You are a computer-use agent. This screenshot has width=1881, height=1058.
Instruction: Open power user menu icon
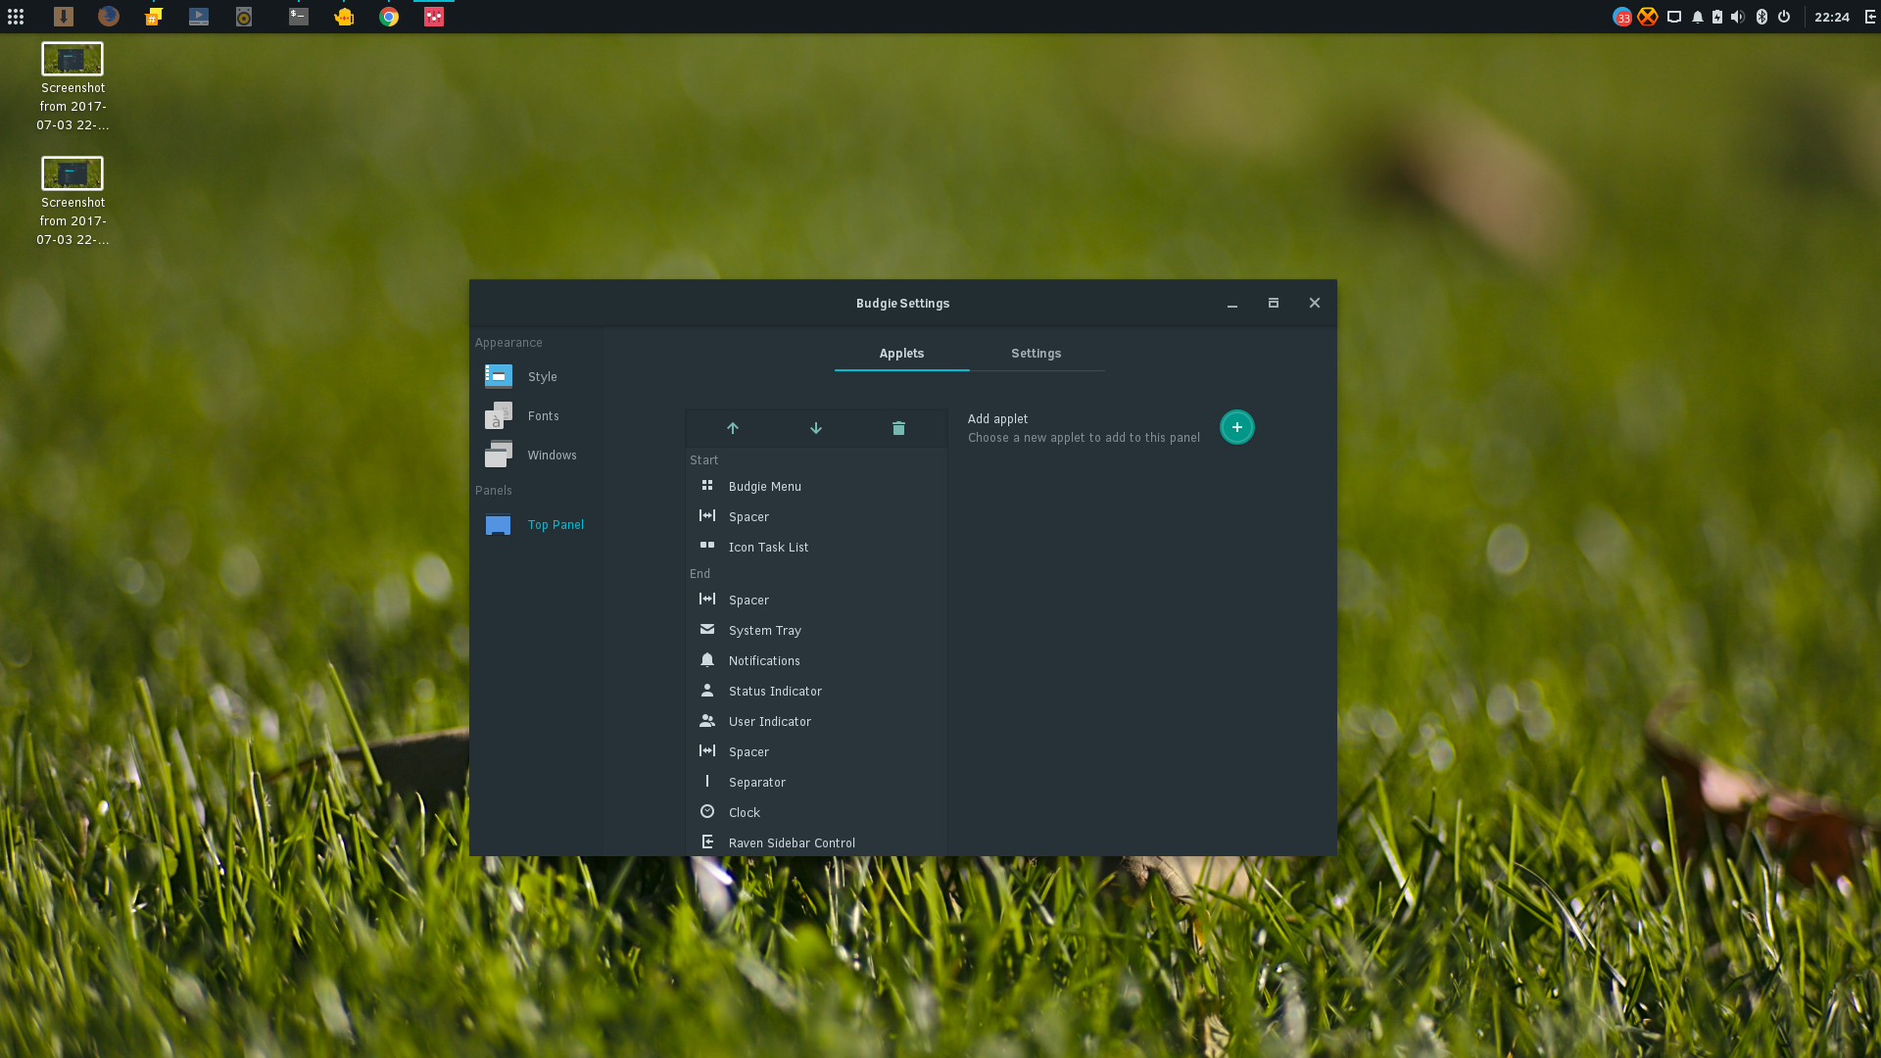click(1784, 17)
